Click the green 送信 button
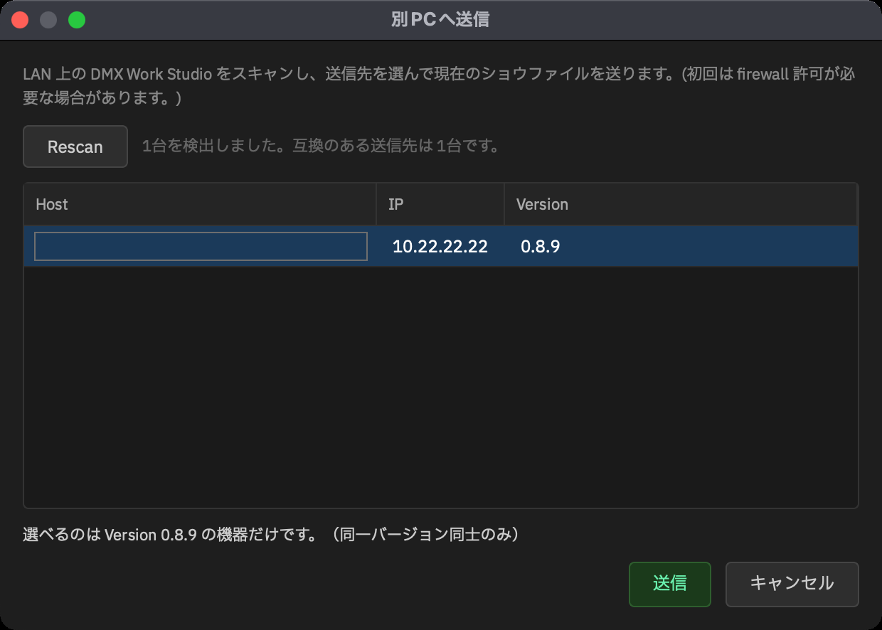Screen dimensions: 882x630 [670, 584]
